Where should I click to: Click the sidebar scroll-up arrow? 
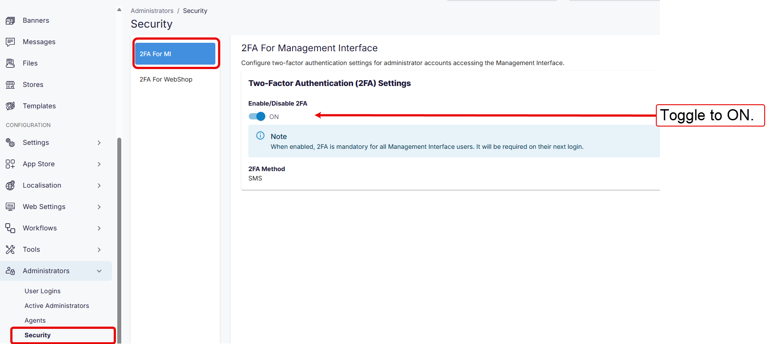point(119,9)
